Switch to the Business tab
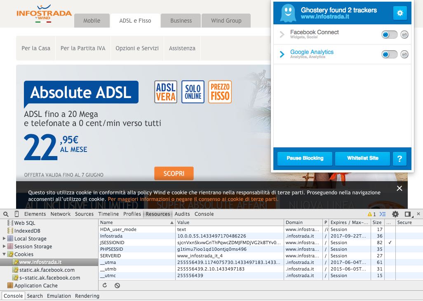The image size is (423, 301). coord(181,21)
